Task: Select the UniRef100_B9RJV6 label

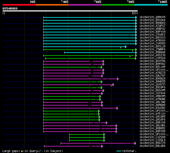Action: pyautogui.click(x=152, y=123)
